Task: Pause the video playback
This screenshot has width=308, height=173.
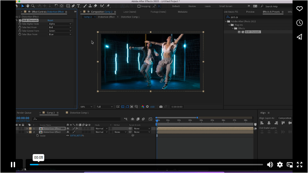Action: click(x=13, y=165)
